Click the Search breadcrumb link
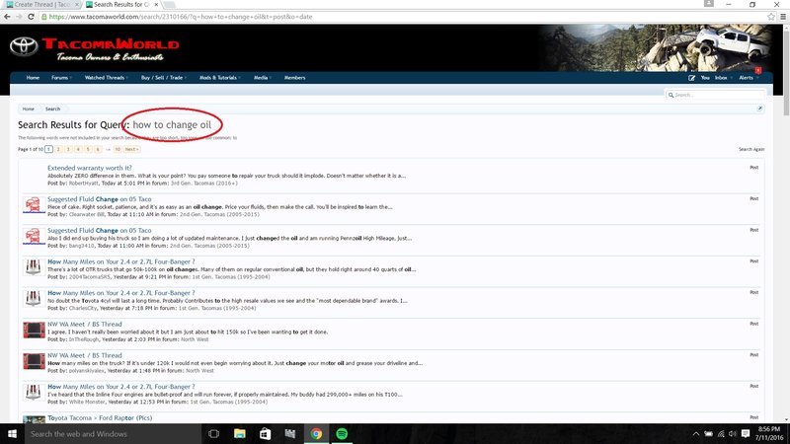Viewport: 790px width, 444px height. [53, 109]
